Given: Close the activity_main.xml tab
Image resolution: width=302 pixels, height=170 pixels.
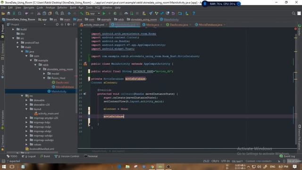Looking at the screenshot, I should (106, 25).
